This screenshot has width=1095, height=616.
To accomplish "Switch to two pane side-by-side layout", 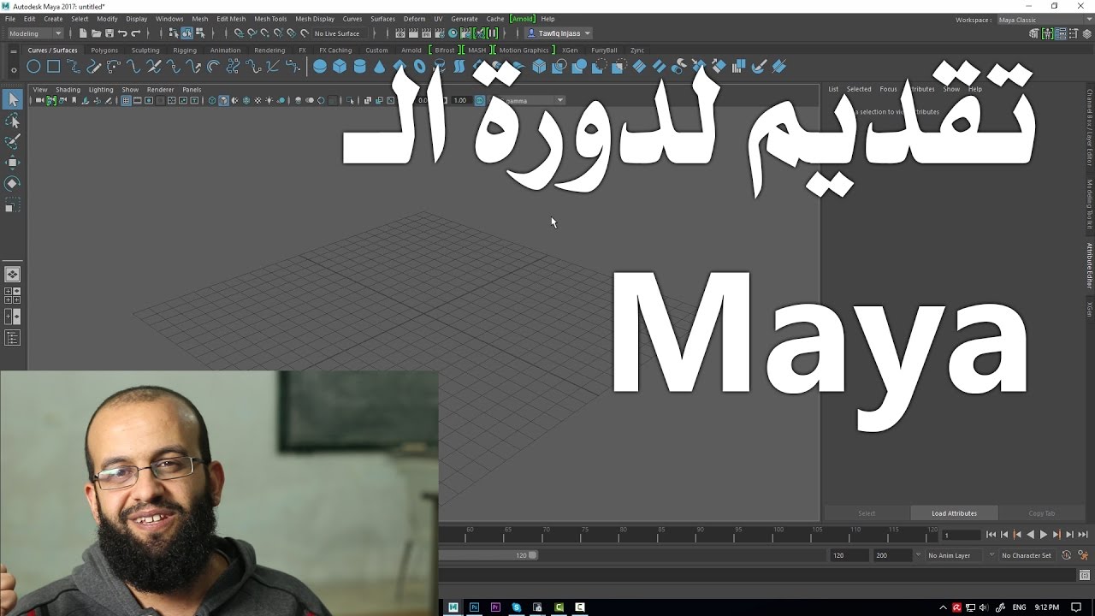I will 12,317.
